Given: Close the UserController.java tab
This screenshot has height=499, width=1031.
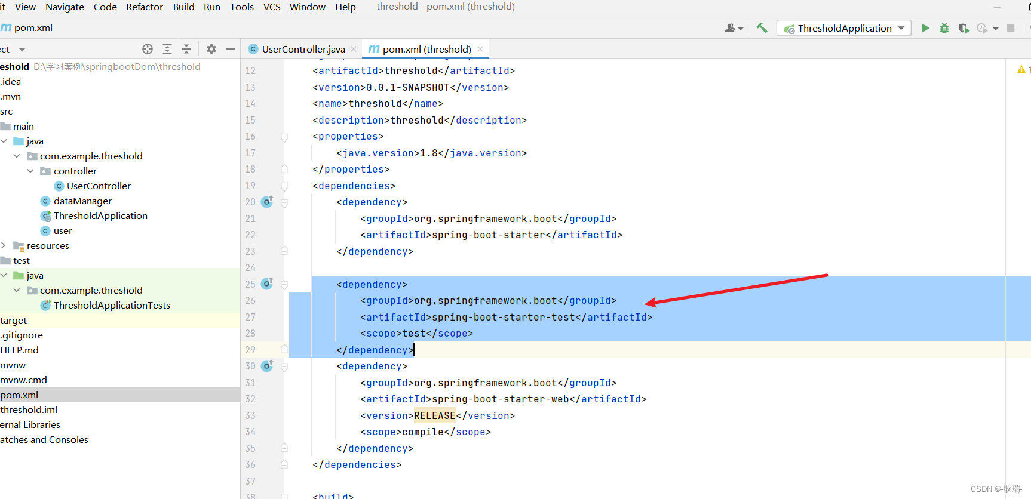Looking at the screenshot, I should tap(354, 49).
